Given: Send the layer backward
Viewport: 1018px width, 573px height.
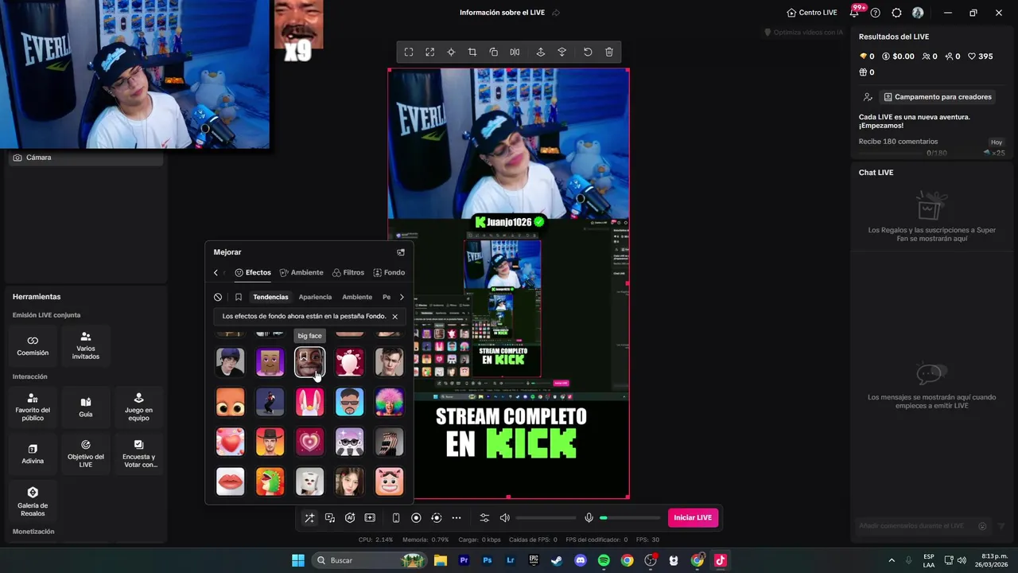Looking at the screenshot, I should tap(562, 53).
